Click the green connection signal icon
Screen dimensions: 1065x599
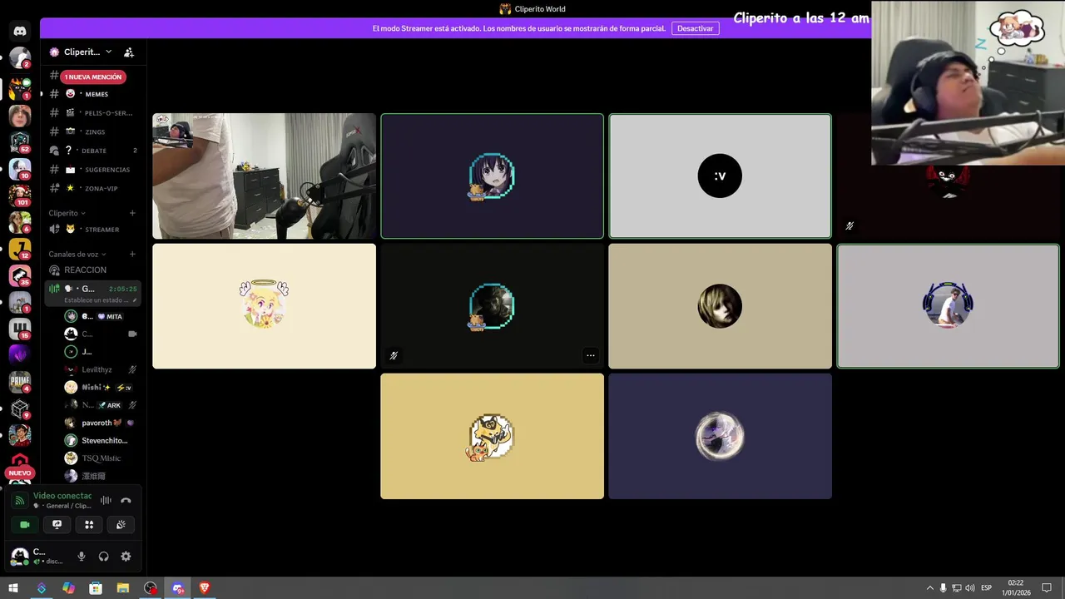[19, 500]
